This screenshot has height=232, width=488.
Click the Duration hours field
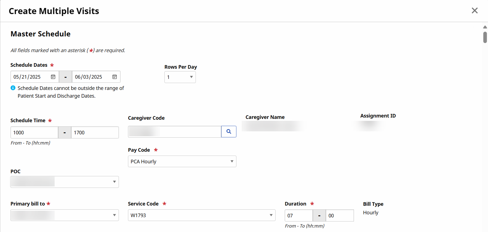click(298, 215)
